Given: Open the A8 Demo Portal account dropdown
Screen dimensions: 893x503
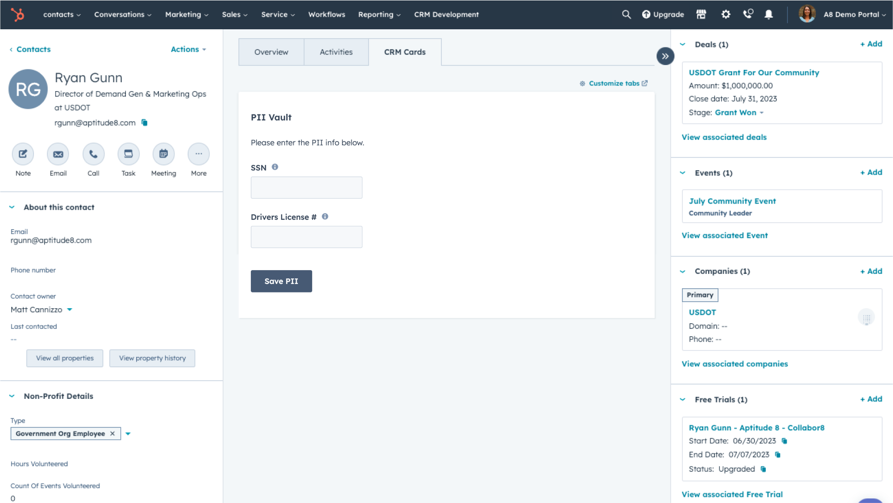Looking at the screenshot, I should [x=854, y=14].
